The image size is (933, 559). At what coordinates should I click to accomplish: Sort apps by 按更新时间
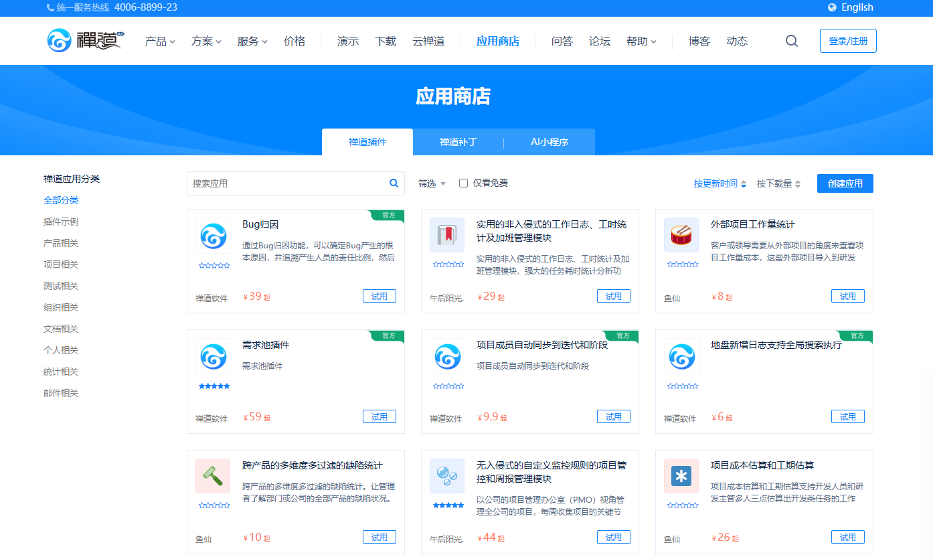click(720, 183)
